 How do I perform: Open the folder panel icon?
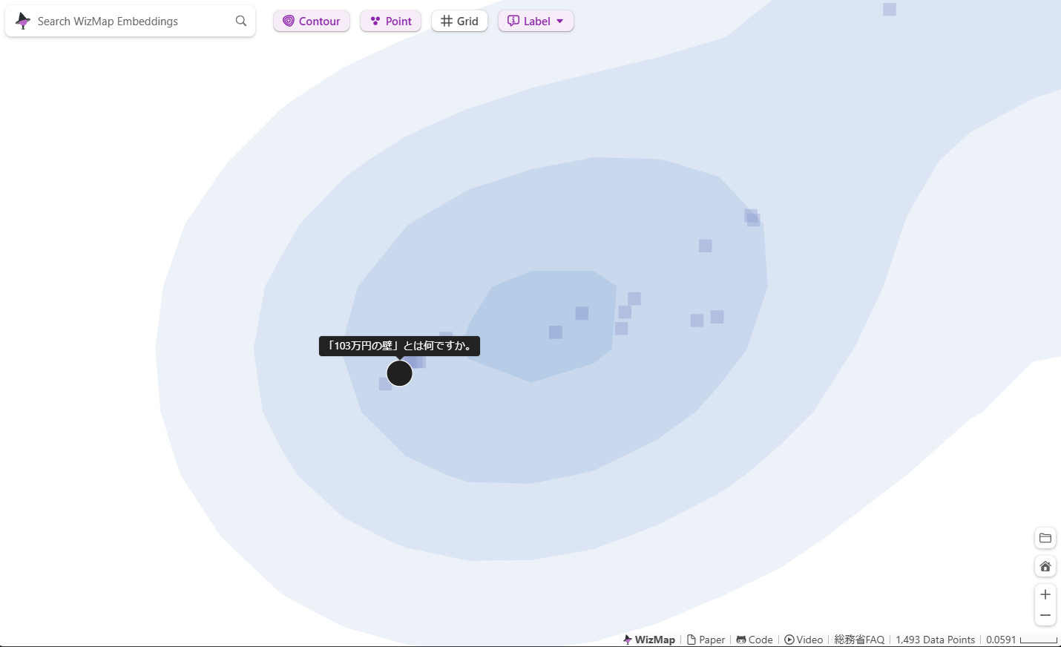pyautogui.click(x=1045, y=538)
